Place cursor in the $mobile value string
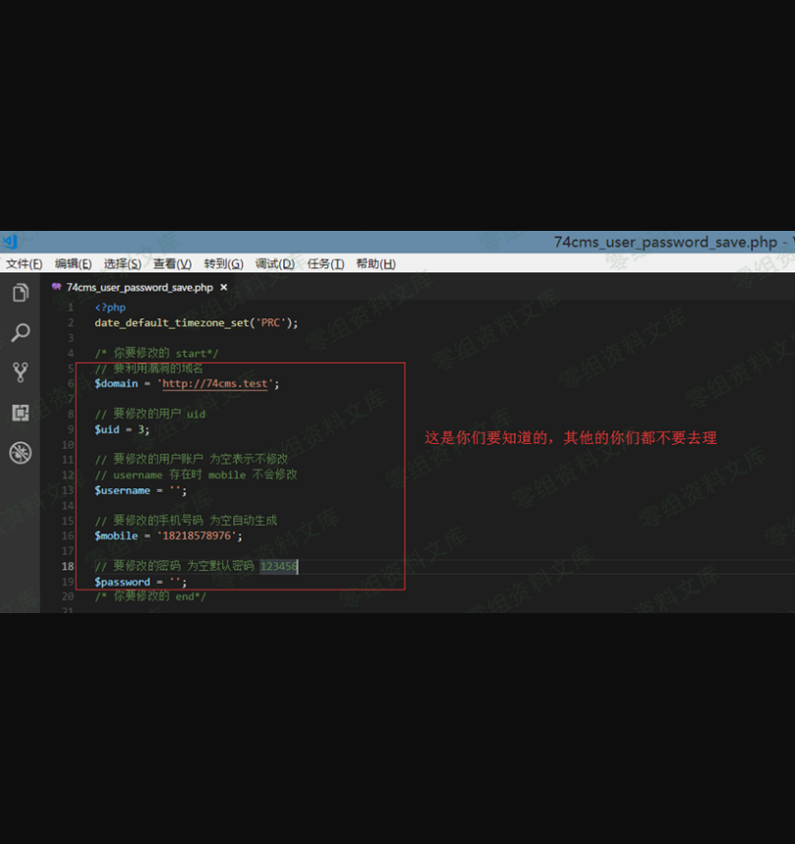 [199, 535]
